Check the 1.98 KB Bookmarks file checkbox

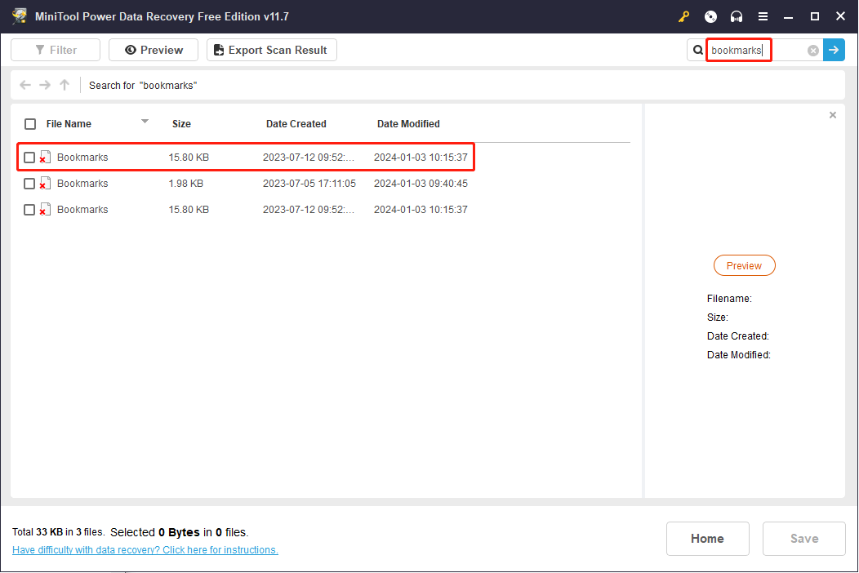coord(29,184)
